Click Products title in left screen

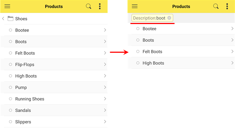point(54,6)
